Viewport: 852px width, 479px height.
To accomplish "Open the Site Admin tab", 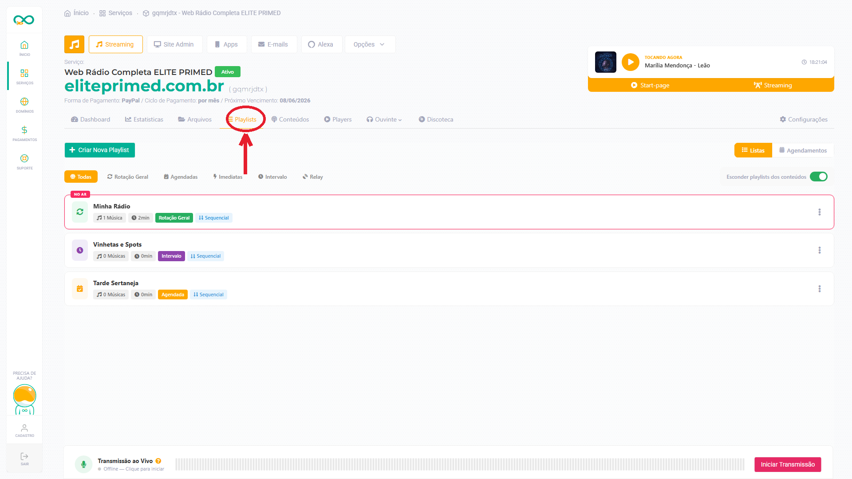I will click(174, 44).
